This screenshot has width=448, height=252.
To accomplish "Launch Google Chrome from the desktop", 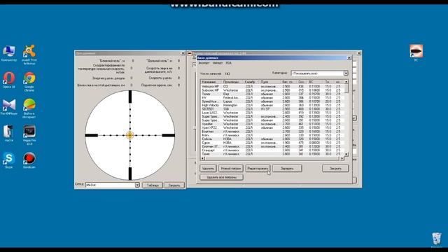I will pos(29,81).
